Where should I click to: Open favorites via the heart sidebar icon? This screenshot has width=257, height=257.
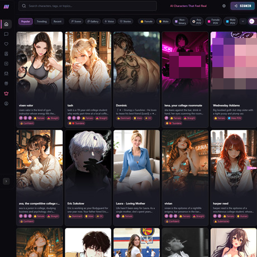click(6, 44)
